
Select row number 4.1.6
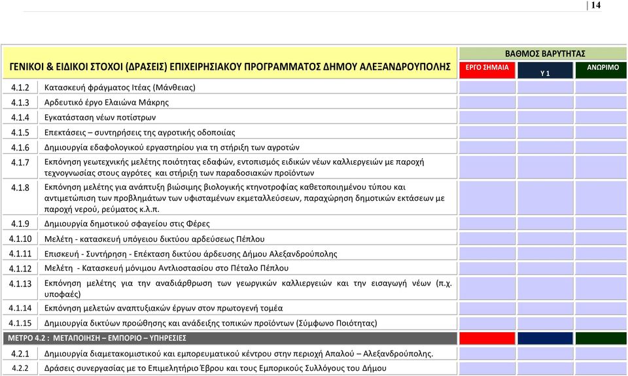pos(20,147)
